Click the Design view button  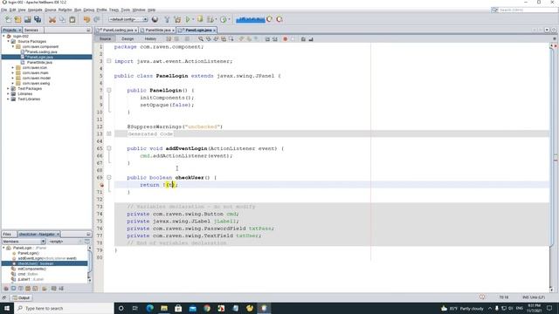click(x=128, y=38)
